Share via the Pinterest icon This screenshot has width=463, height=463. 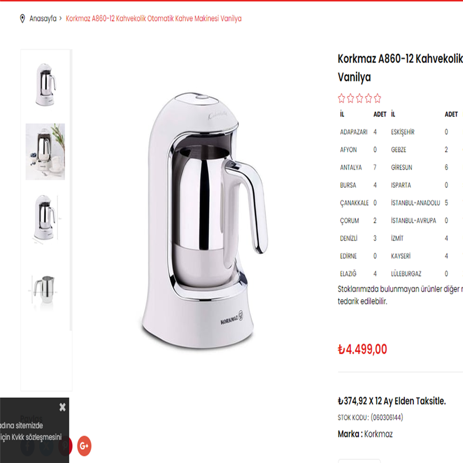66,445
